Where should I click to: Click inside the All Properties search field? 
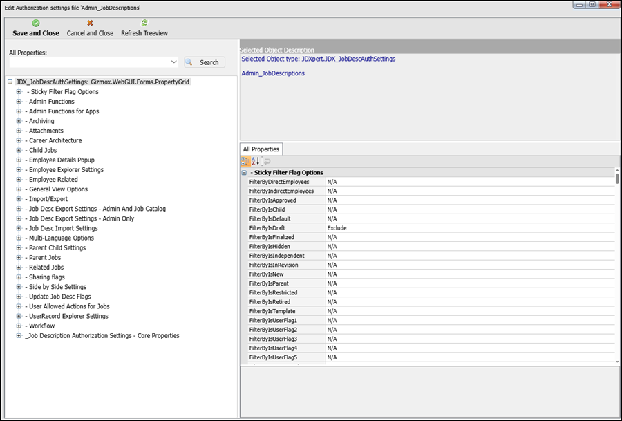(x=90, y=62)
